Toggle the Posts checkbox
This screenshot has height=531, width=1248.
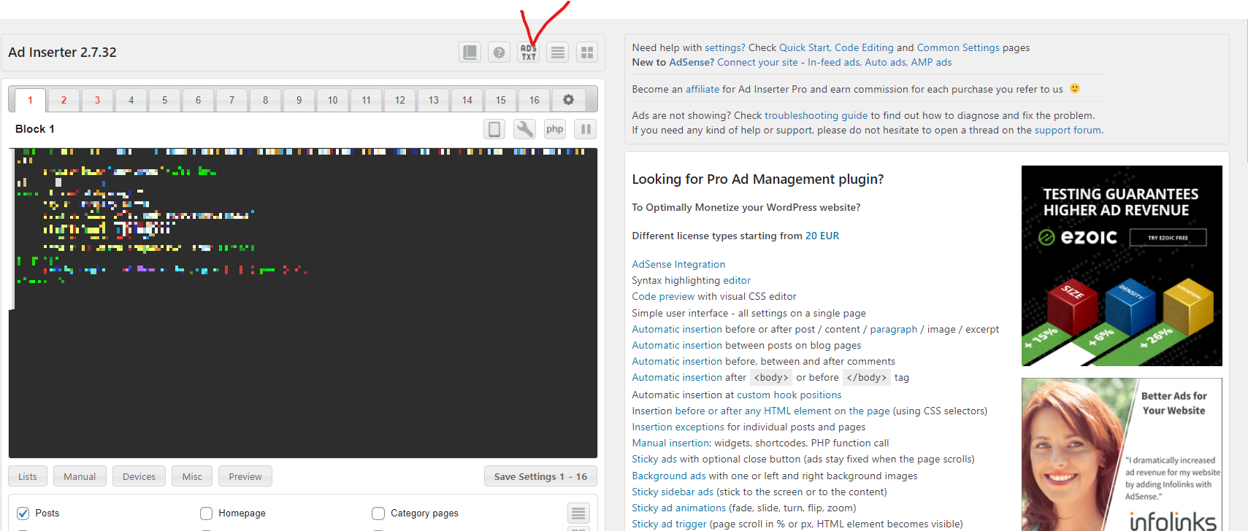(x=23, y=513)
